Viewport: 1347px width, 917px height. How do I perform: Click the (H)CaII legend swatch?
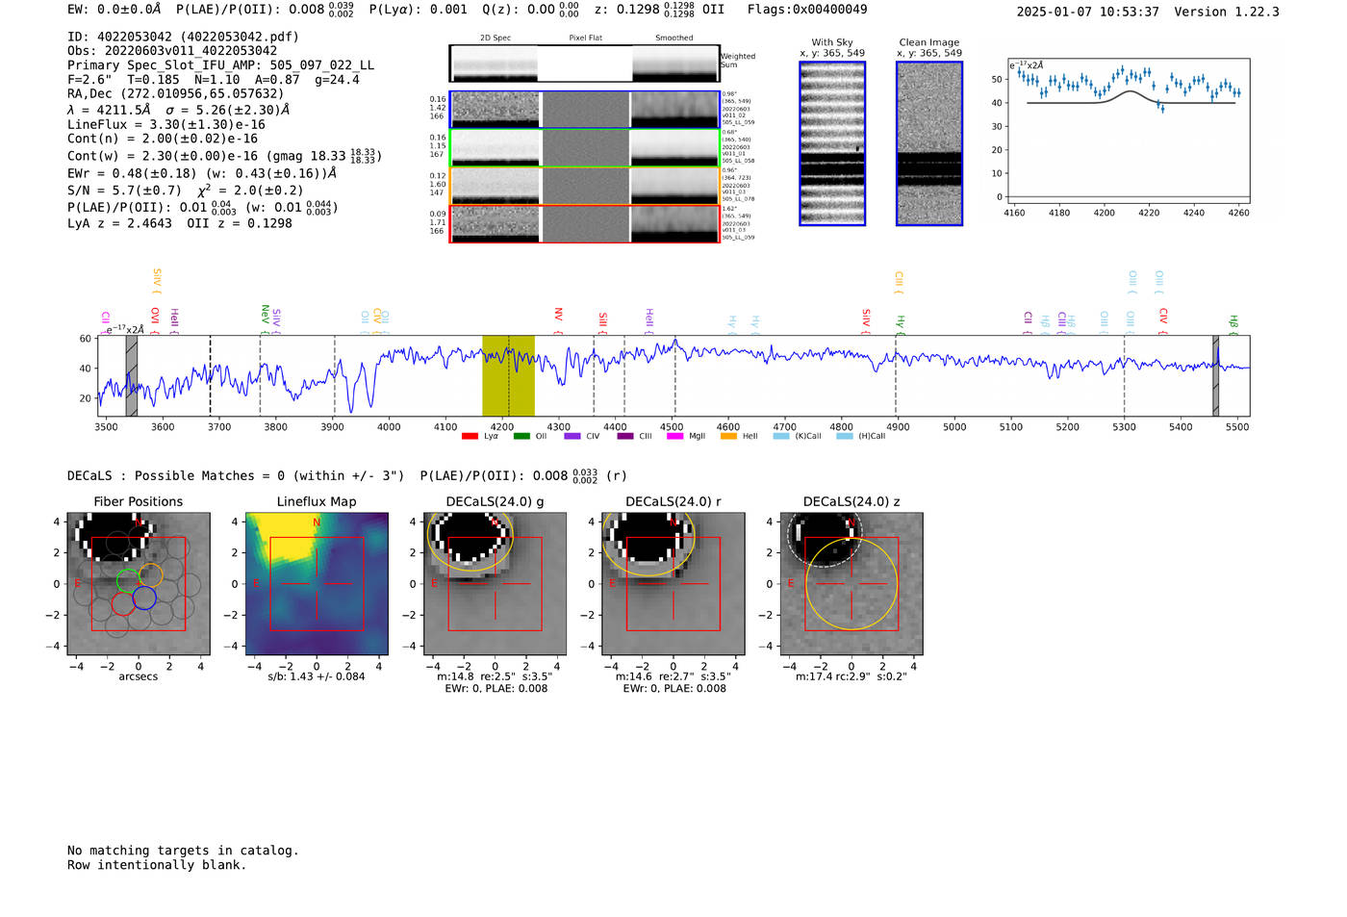click(x=844, y=437)
